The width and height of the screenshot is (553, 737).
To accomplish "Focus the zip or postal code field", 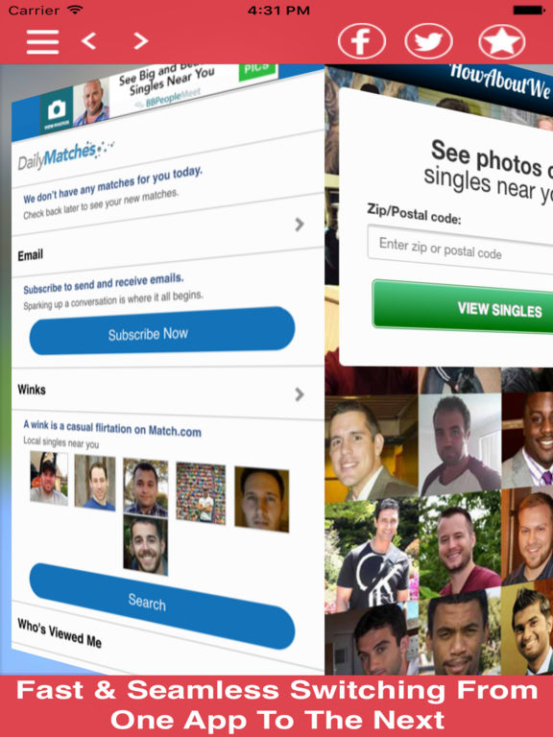I will point(460,250).
